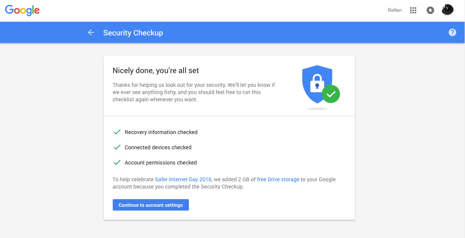Click the account profile avatar

[447, 10]
